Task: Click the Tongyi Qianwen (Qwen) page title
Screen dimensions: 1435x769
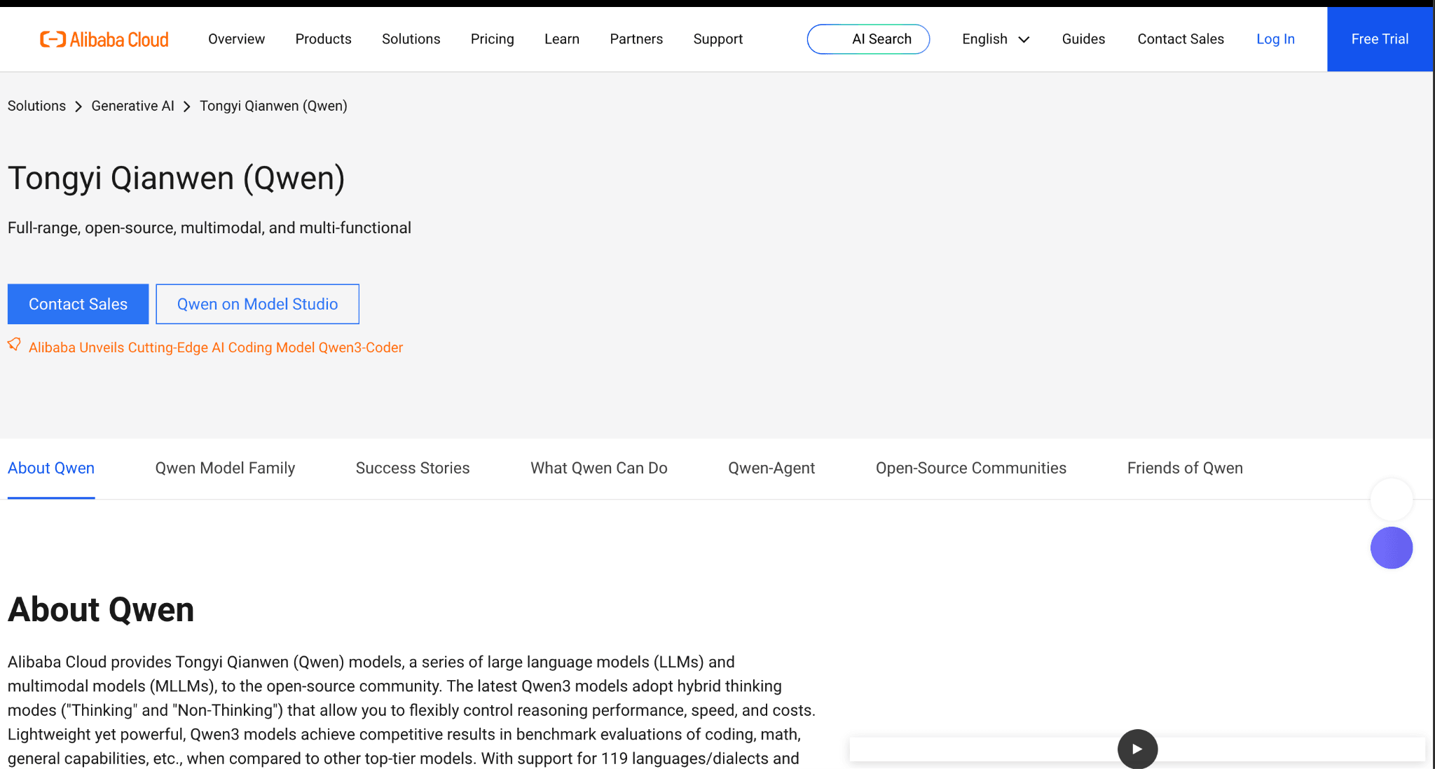Action: point(176,178)
